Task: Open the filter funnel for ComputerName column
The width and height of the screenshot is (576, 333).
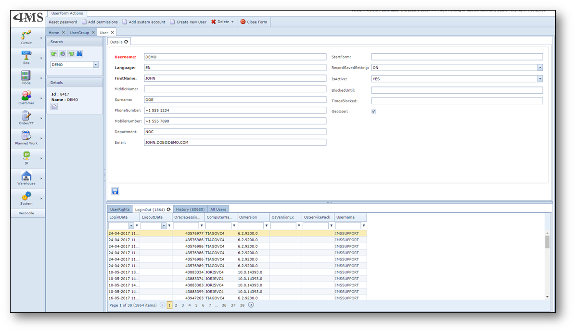Action: pos(234,225)
